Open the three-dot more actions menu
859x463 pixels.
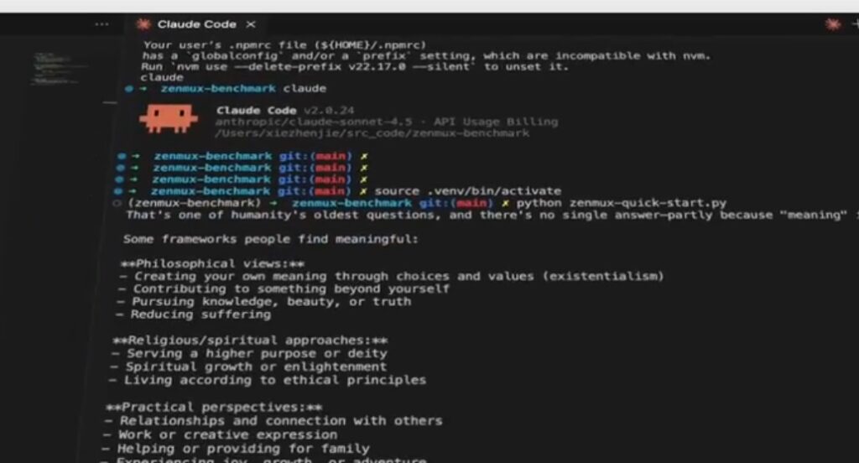[102, 24]
